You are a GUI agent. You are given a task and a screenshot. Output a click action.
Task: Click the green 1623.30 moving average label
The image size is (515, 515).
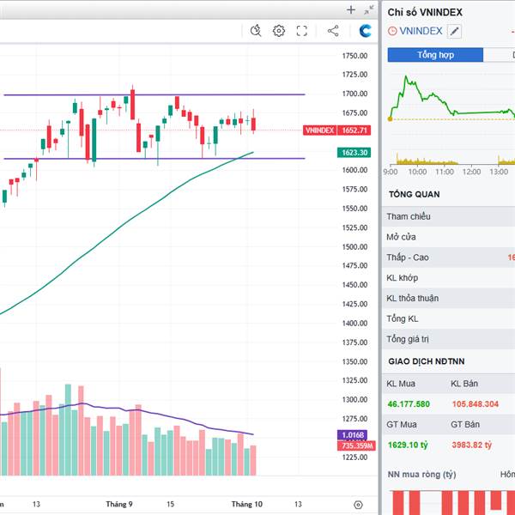pos(354,152)
